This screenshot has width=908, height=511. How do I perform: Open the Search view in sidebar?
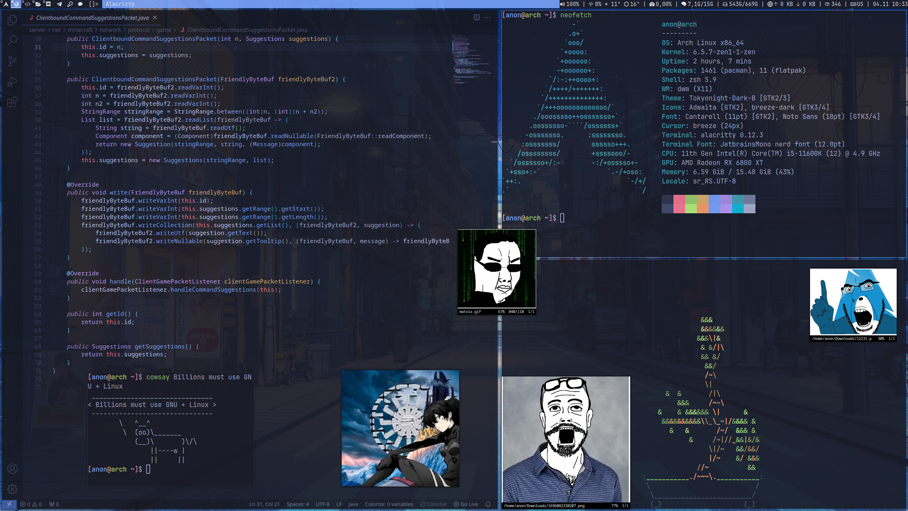pyautogui.click(x=12, y=40)
